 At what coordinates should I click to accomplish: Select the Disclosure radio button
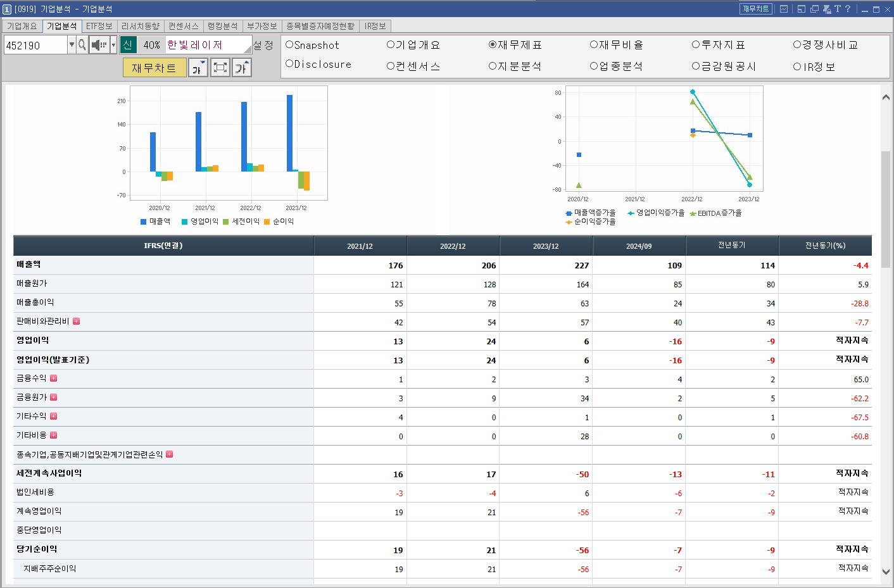pyautogui.click(x=289, y=64)
